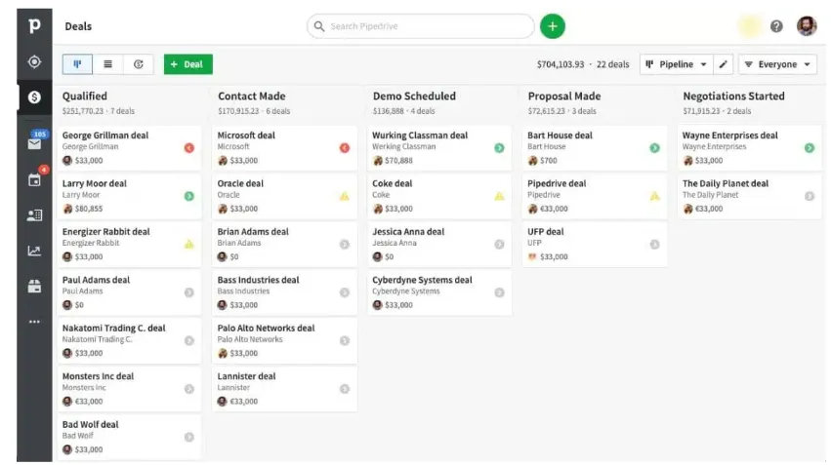Click red overdue icon on George Grillman deal
This screenshot has width=831, height=465.
point(189,147)
